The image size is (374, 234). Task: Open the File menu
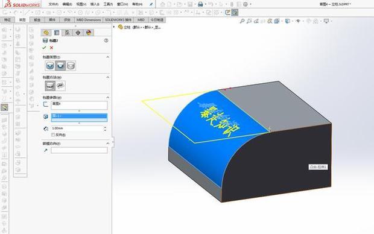(x=54, y=4)
